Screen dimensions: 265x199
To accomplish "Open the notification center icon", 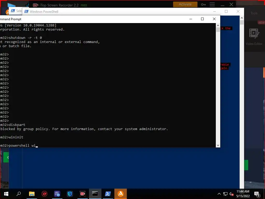I will pyautogui.click(x=257, y=194).
